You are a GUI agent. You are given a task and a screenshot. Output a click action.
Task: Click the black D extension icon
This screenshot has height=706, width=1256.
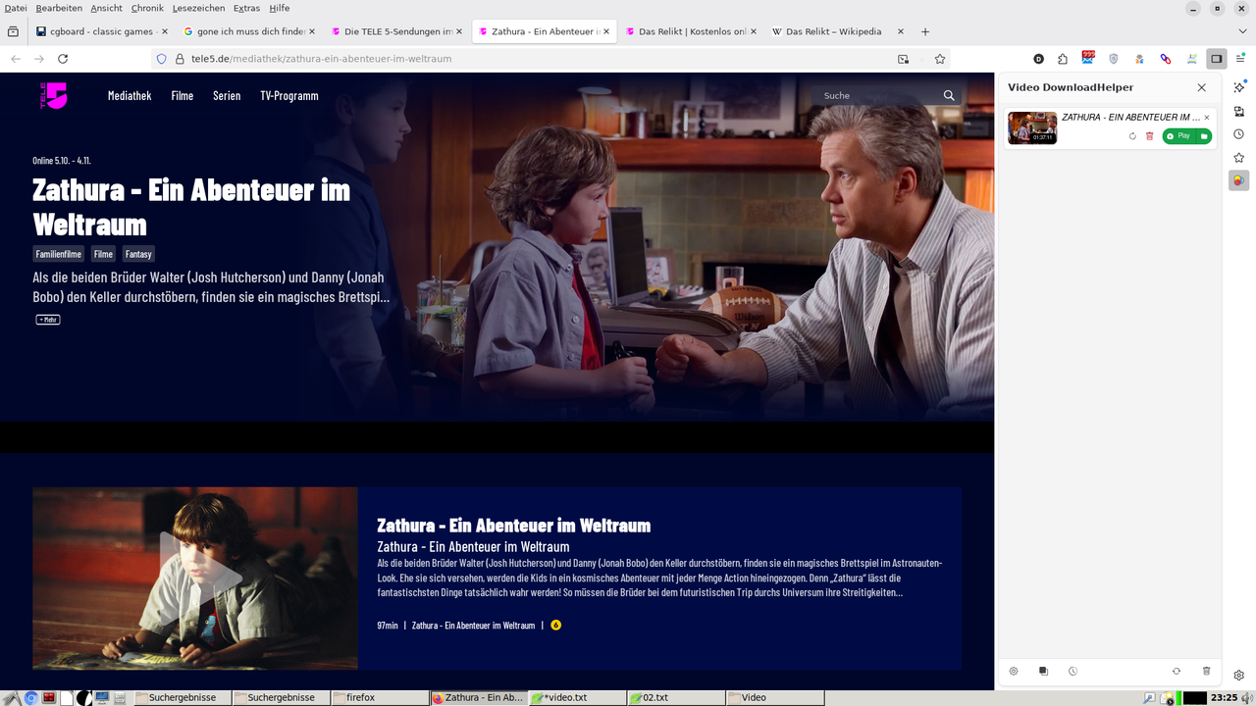[x=1039, y=59]
